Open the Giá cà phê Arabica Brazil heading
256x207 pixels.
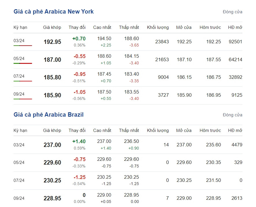49,115
